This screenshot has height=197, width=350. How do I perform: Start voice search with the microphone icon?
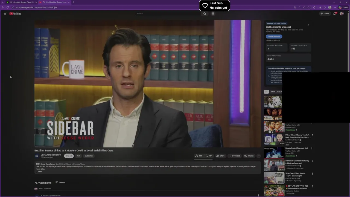[213, 13]
